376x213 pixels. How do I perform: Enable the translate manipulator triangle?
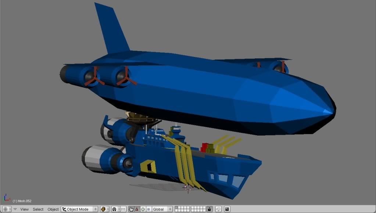pos(137,209)
